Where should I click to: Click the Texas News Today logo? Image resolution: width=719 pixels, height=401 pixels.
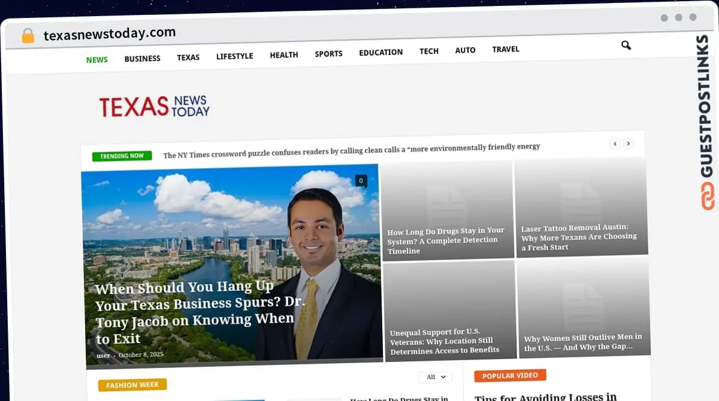[x=155, y=107]
